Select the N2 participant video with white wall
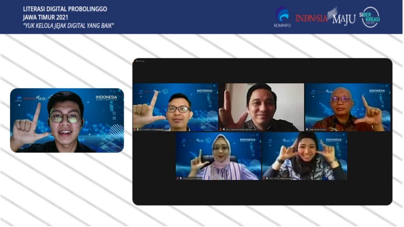 pyautogui.click(x=261, y=107)
